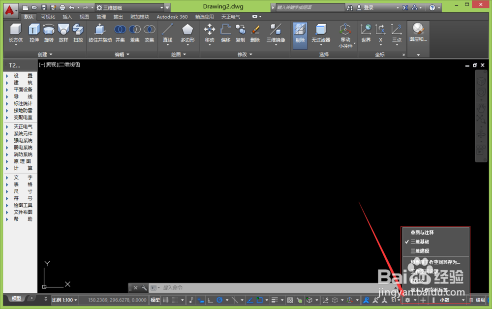Apply the 差集 subtract operation
Image resolution: width=492 pixels, height=309 pixels.
(135, 33)
